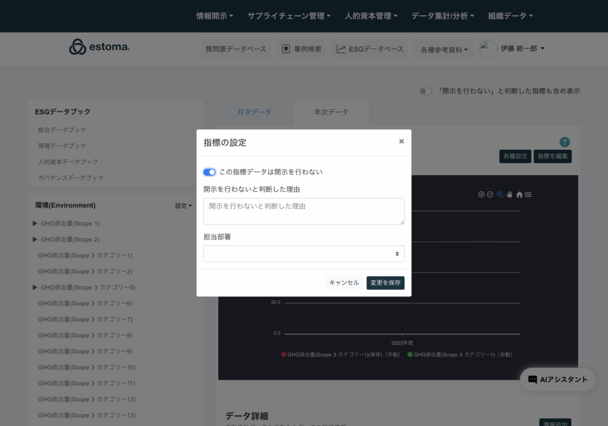
Task: Expand the GHG排出量(Scope 1) tree item
Action: 35,223
